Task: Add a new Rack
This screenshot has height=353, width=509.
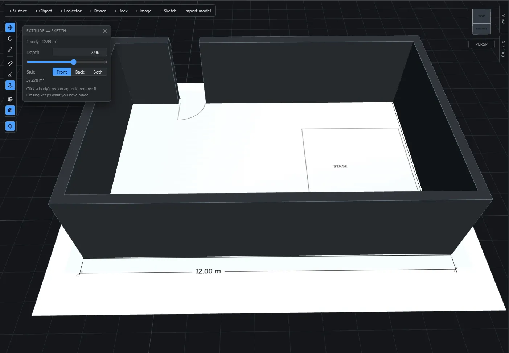Action: pos(121,11)
